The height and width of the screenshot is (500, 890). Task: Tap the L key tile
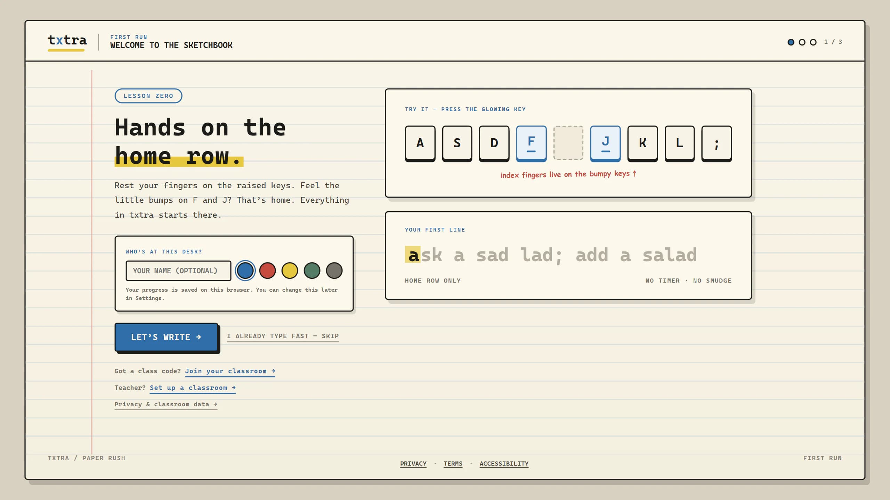point(680,143)
